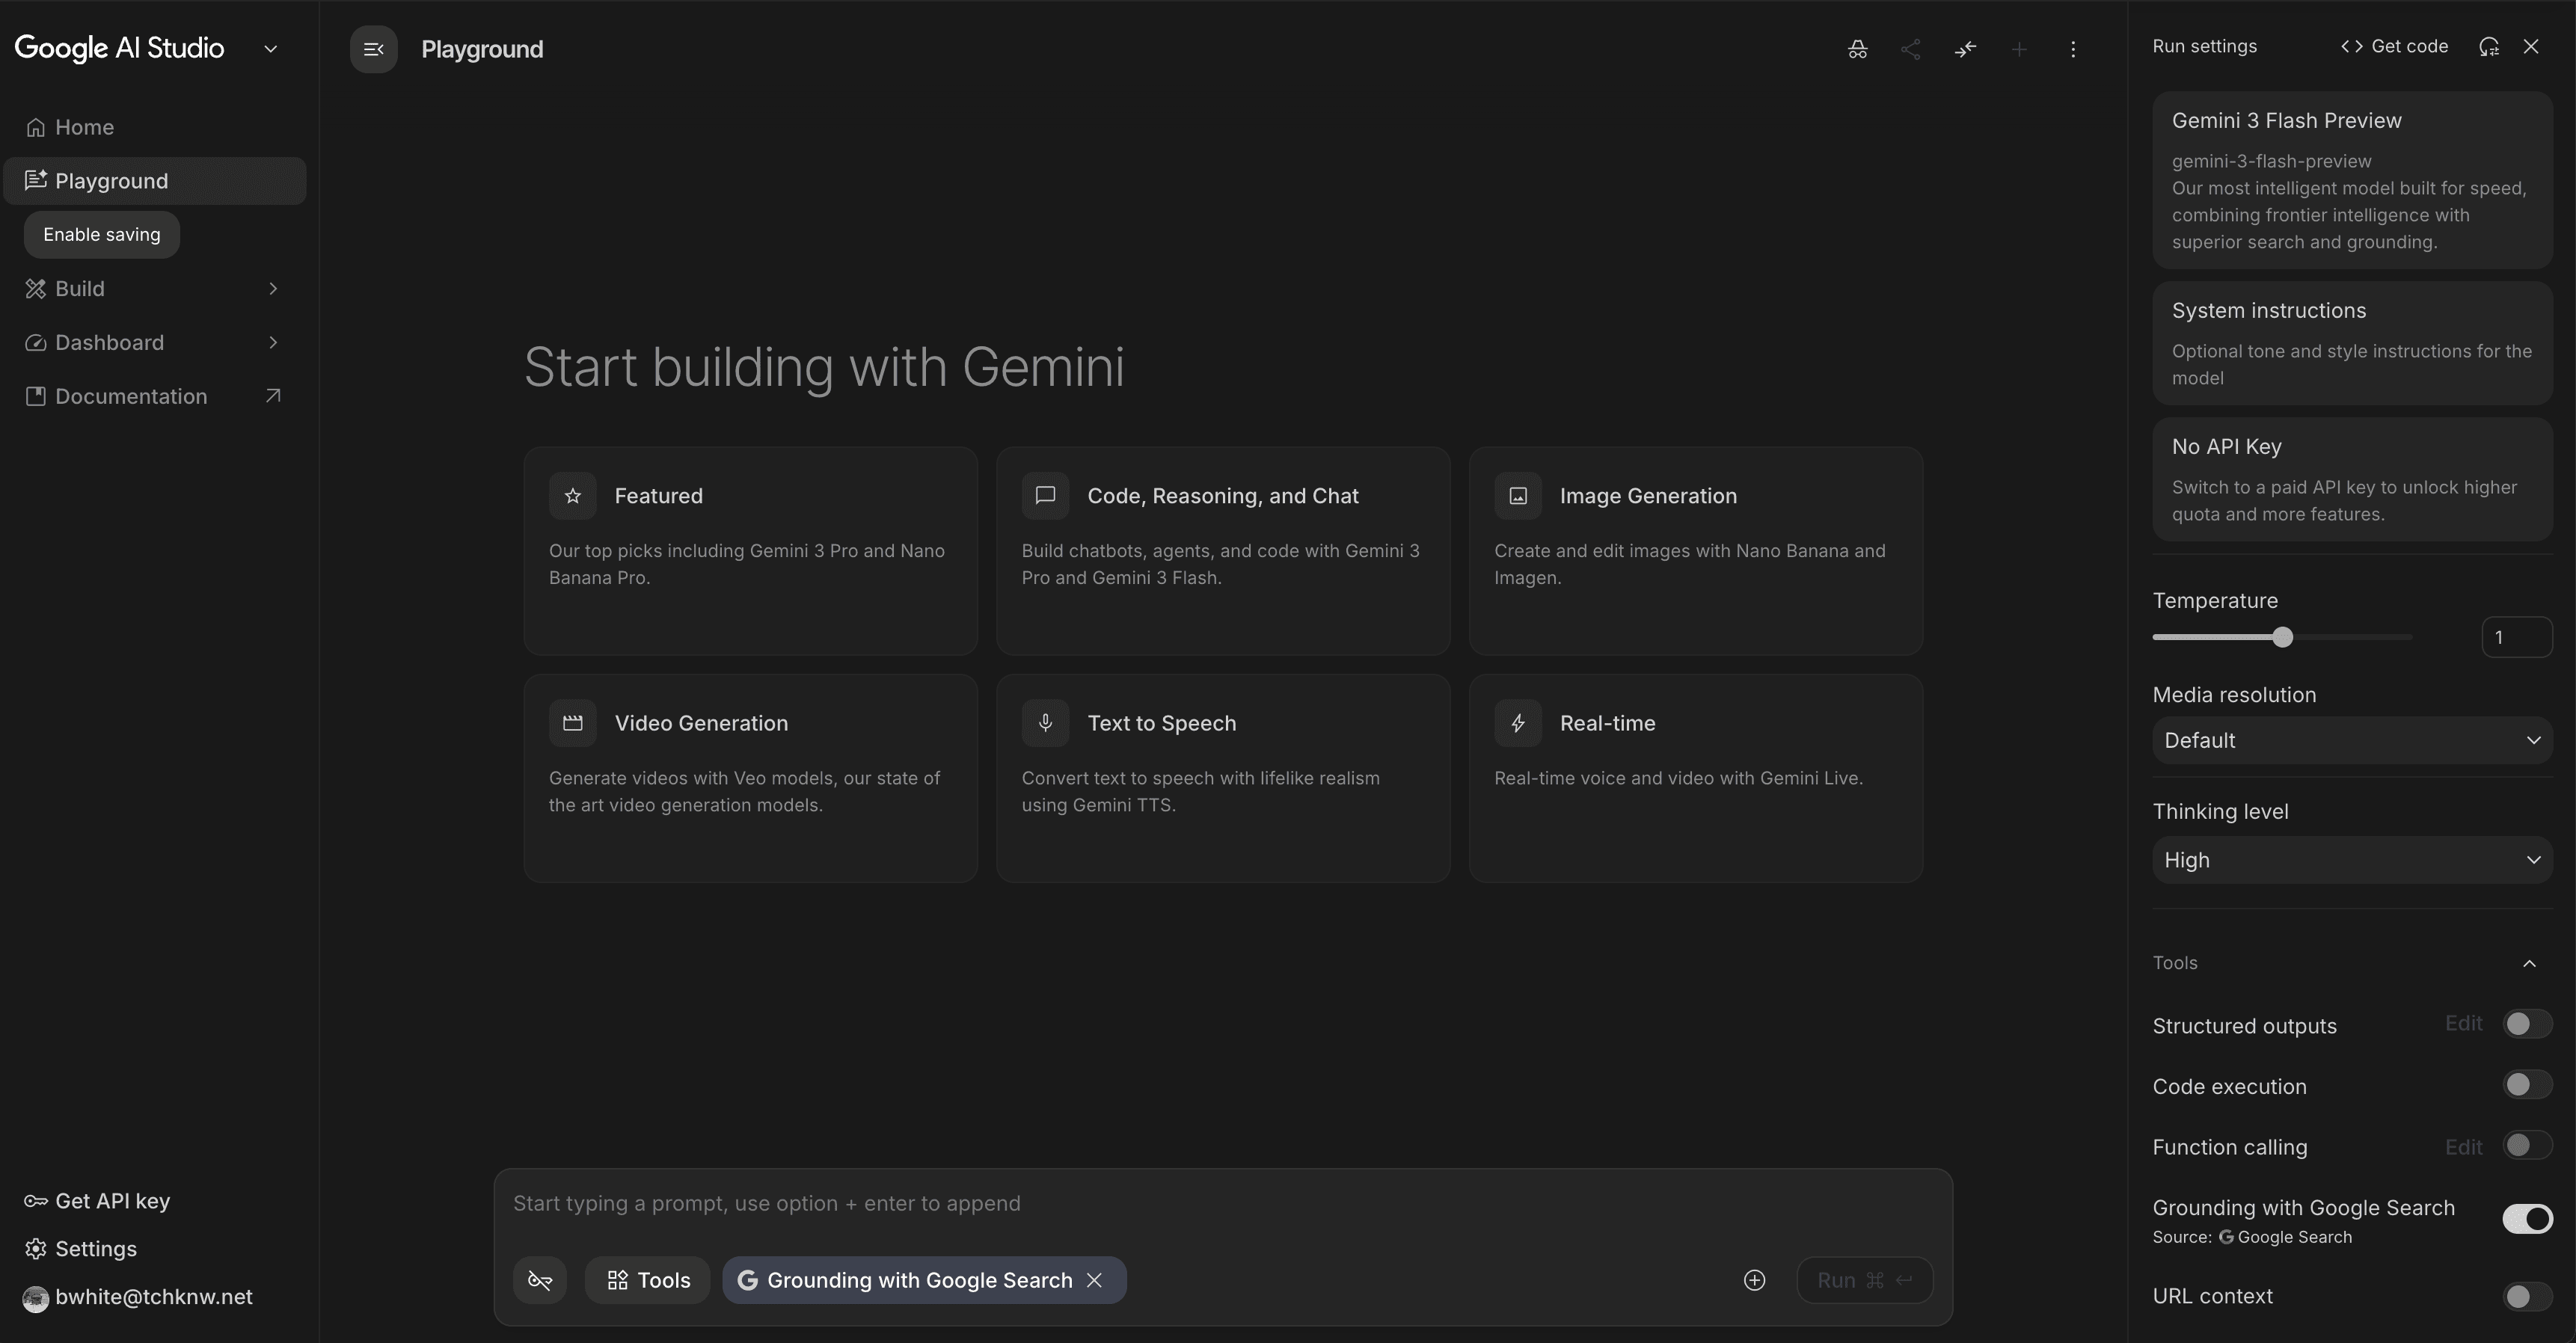This screenshot has height=1343, width=2576.
Task: Open the Documentation page
Action: [131, 396]
